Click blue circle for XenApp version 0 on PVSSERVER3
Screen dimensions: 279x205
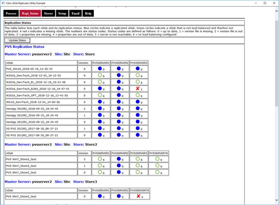138,122
